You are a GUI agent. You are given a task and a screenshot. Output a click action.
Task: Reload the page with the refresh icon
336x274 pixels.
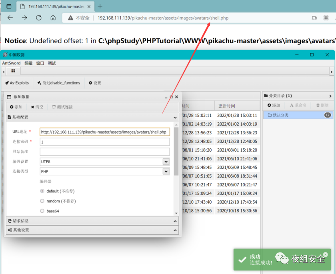coord(39,18)
